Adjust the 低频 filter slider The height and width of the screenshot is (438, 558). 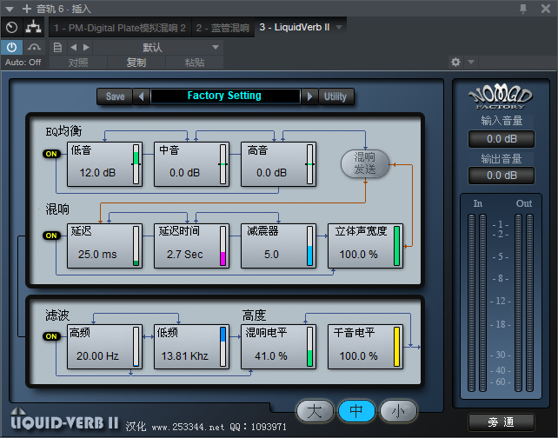click(x=223, y=347)
